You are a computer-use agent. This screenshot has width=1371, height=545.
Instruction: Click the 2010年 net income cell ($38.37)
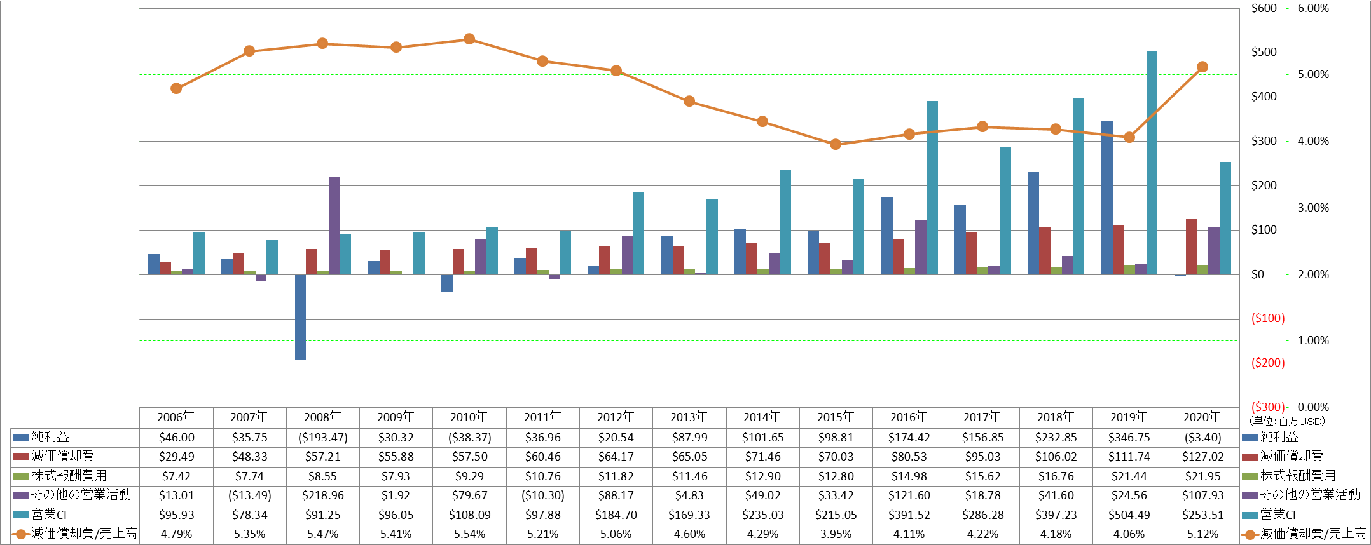(x=469, y=438)
